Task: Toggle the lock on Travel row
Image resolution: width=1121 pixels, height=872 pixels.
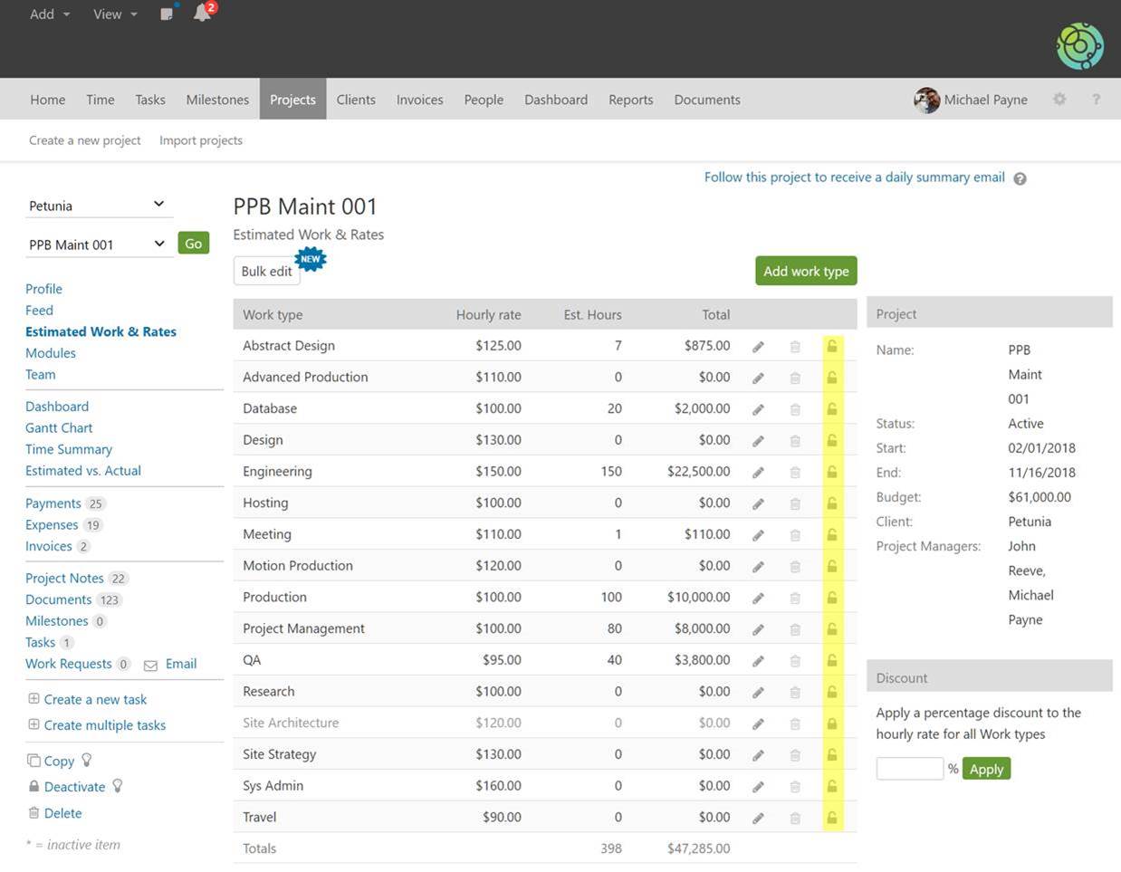Action: coord(831,818)
